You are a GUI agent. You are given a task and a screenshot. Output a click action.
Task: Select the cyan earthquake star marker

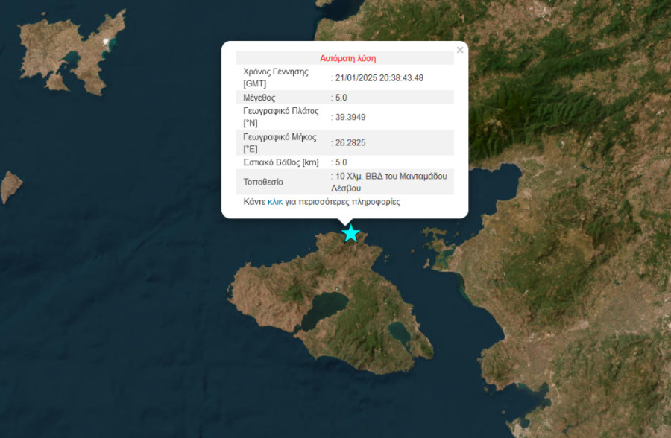pyautogui.click(x=350, y=232)
